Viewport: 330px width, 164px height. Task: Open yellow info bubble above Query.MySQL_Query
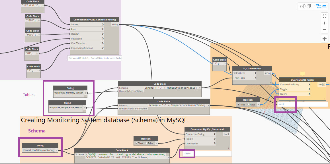[303, 74]
